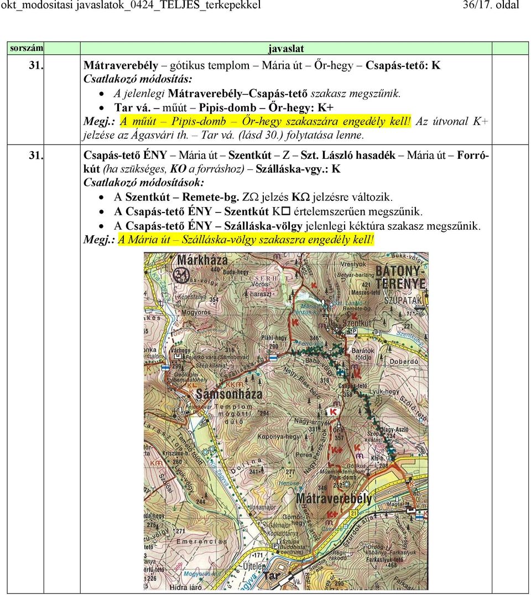
Task: Click the 'SZUPATAK' label on the map
Action: pyautogui.click(x=403, y=301)
